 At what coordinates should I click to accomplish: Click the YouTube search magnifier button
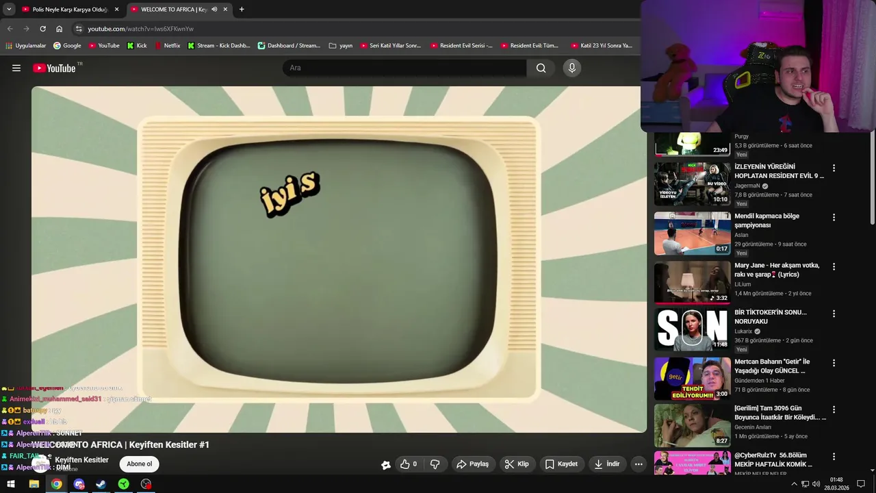[541, 68]
